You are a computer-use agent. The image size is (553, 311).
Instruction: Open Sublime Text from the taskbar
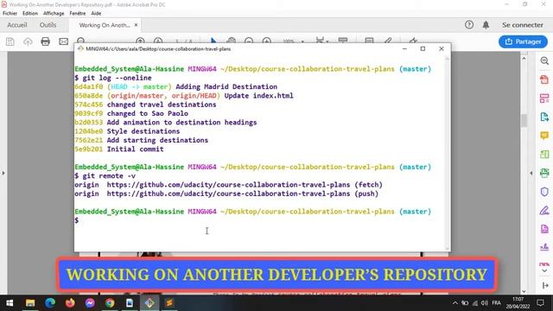[x=169, y=303]
